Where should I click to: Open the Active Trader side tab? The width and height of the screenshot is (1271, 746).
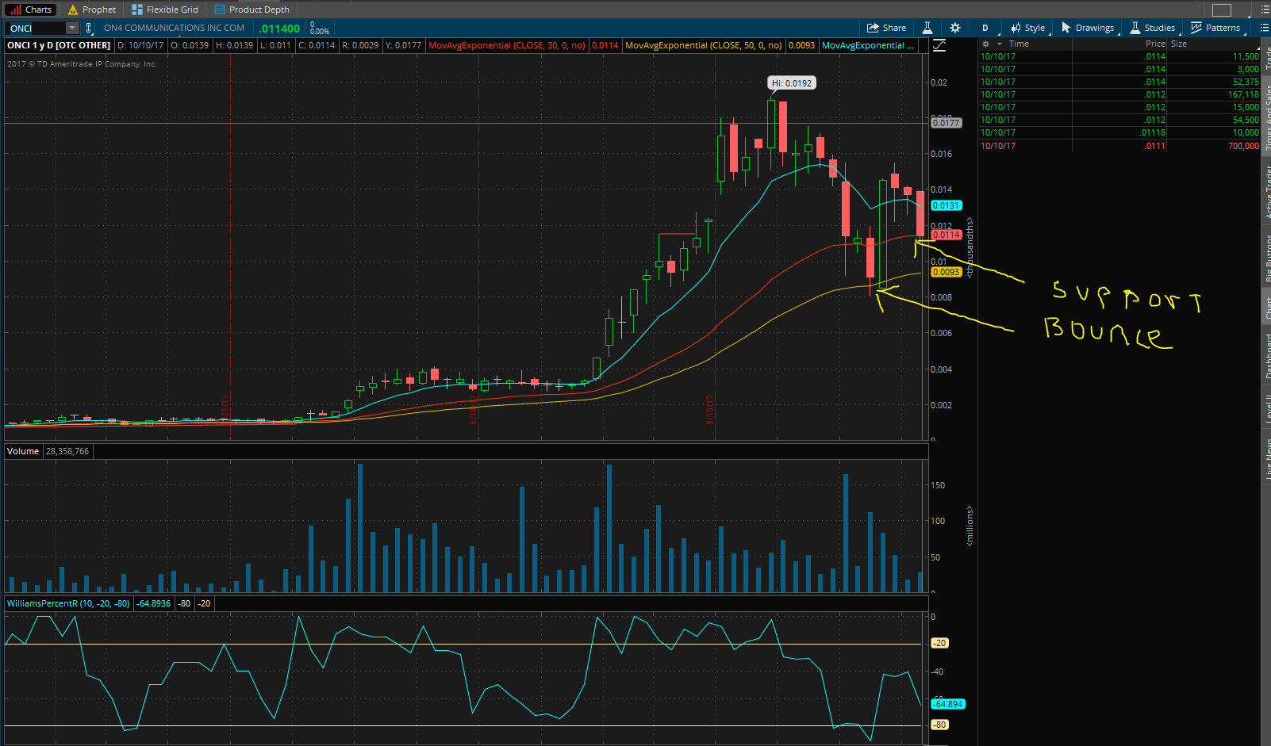point(1266,191)
